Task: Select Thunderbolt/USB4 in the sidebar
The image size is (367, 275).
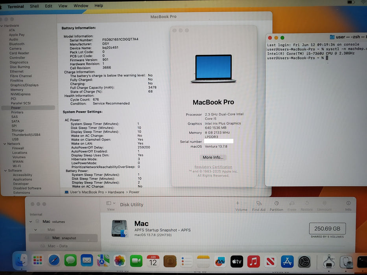Action: [26, 135]
